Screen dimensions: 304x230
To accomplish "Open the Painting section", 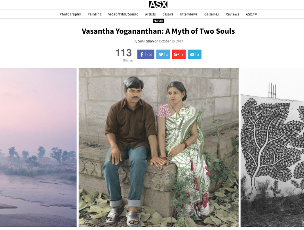I will (95, 14).
